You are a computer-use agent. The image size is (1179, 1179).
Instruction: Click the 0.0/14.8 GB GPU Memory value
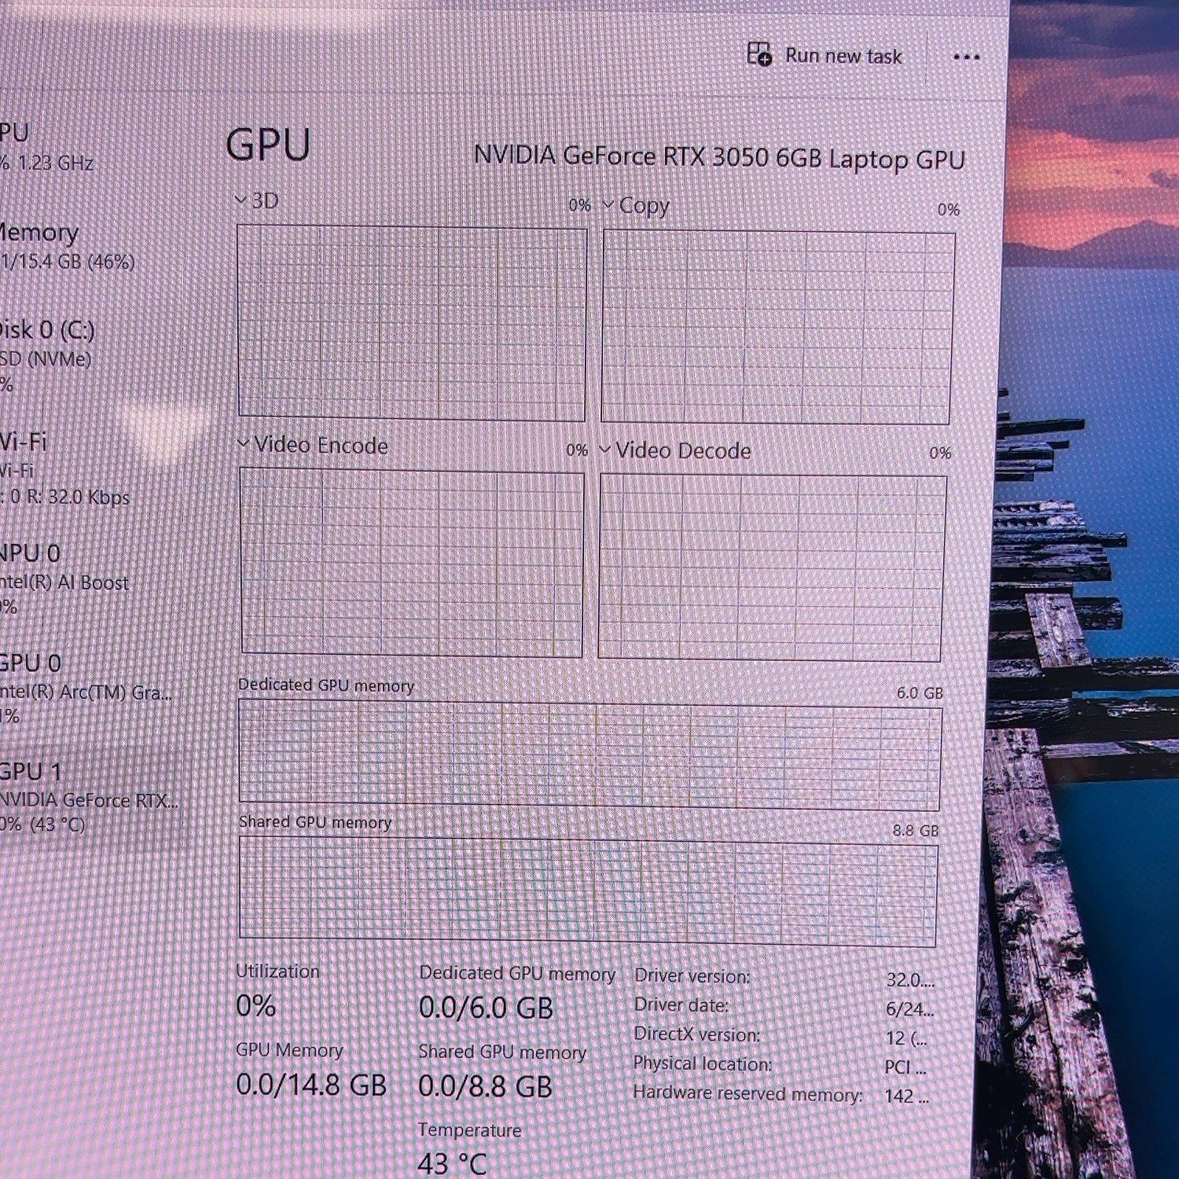[311, 1085]
